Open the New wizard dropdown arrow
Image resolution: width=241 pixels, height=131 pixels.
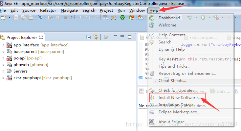[10, 17]
